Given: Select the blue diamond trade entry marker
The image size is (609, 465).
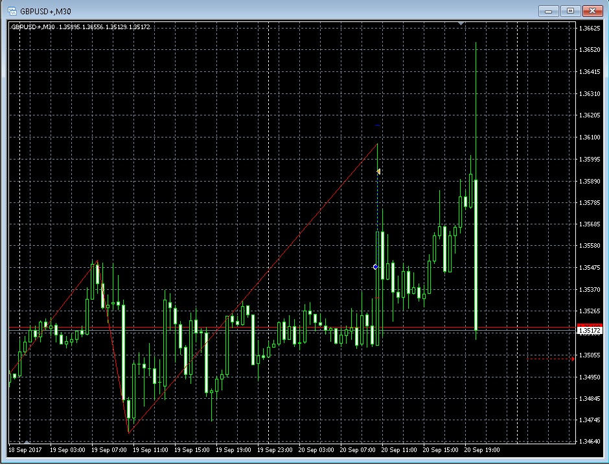Looking at the screenshot, I should click(x=376, y=267).
